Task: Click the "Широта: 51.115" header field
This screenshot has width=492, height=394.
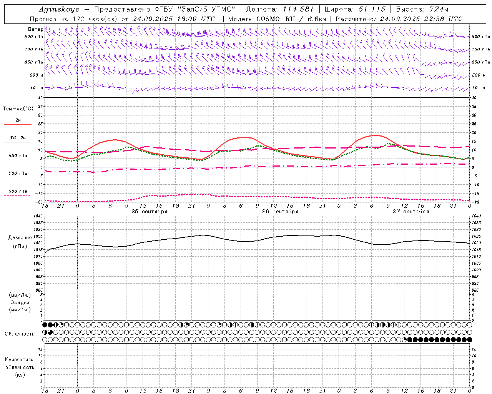Action: [355, 9]
